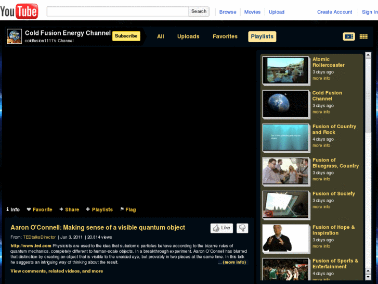Expand more info under Fusion of Society
Screen dimensions: 378x284
click(321, 207)
